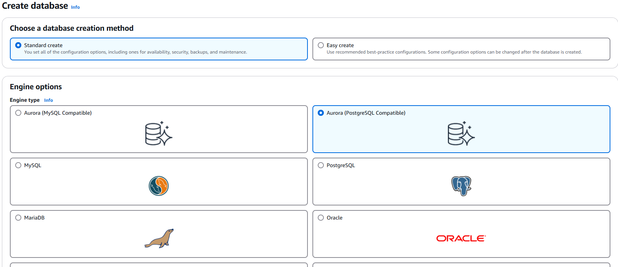The height and width of the screenshot is (267, 618).
Task: Click the 'MySQL' engine label
Action: tap(33, 165)
